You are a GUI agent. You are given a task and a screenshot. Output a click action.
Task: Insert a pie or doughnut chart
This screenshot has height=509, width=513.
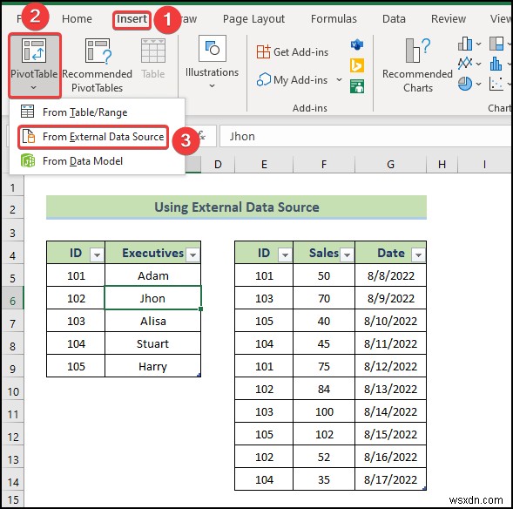click(465, 84)
